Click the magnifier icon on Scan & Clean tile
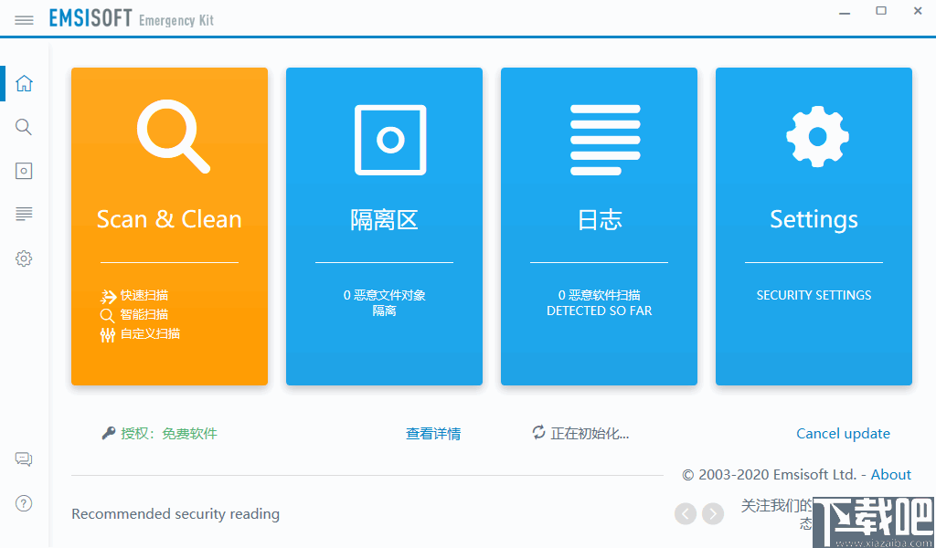Image resolution: width=936 pixels, height=548 pixels. point(169,139)
